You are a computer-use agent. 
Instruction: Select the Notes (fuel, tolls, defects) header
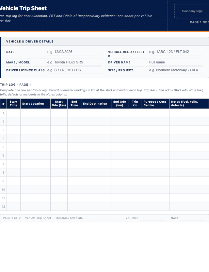pyautogui.click(x=189, y=104)
